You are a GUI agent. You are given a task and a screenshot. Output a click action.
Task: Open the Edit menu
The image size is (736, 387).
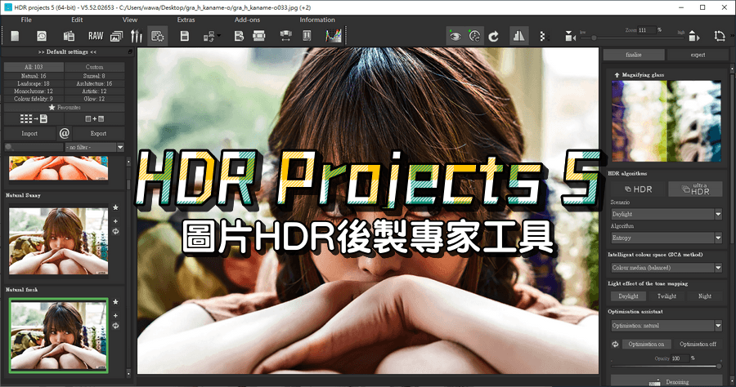[77, 20]
